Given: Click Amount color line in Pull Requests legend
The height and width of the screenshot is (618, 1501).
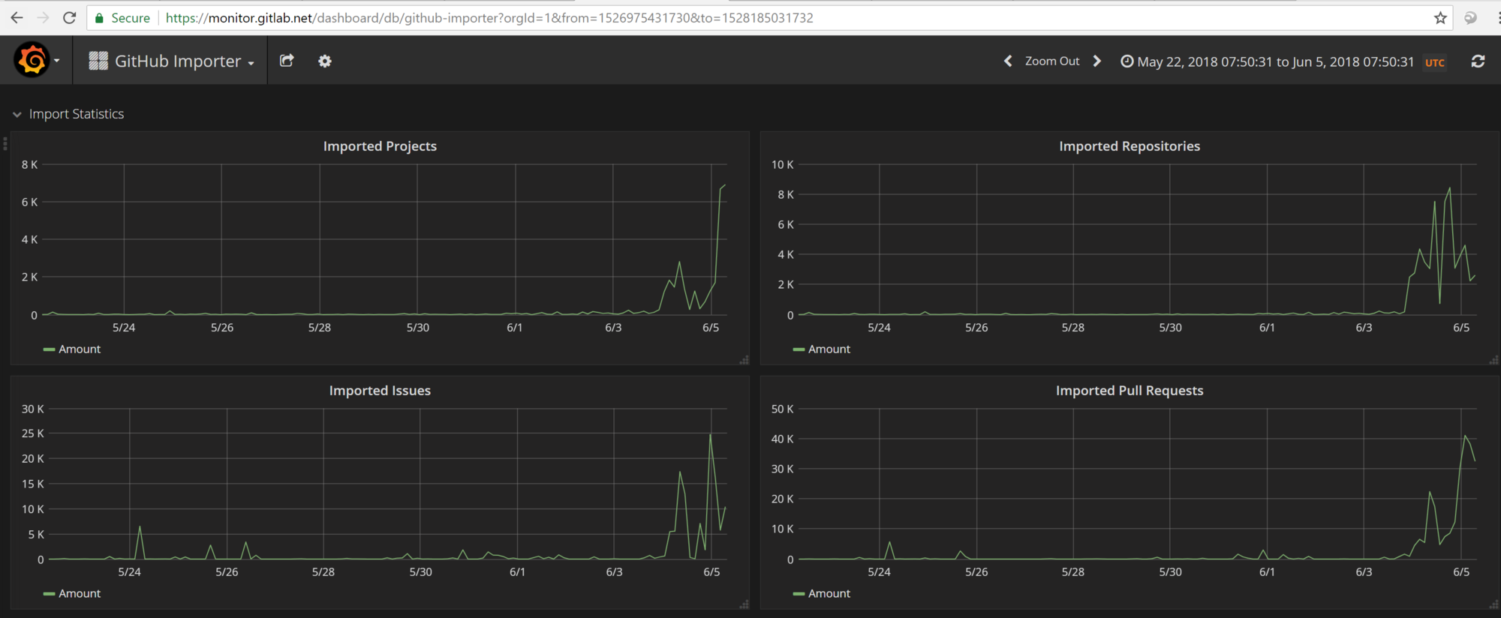Looking at the screenshot, I should (799, 594).
